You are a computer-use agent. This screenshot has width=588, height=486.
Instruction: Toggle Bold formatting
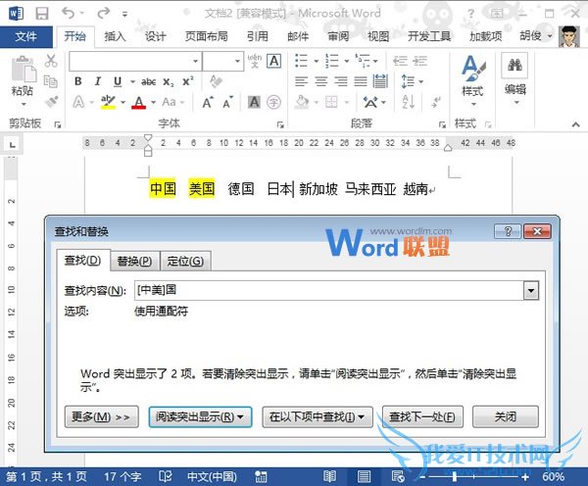click(78, 81)
